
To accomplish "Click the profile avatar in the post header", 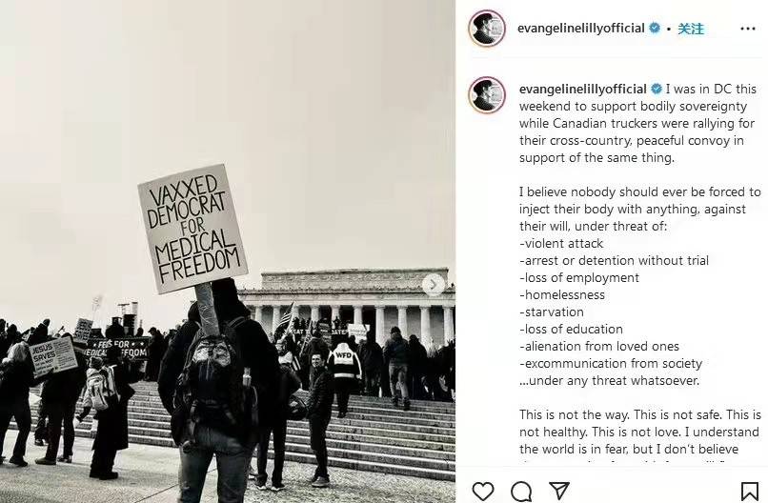I will coord(486,29).
